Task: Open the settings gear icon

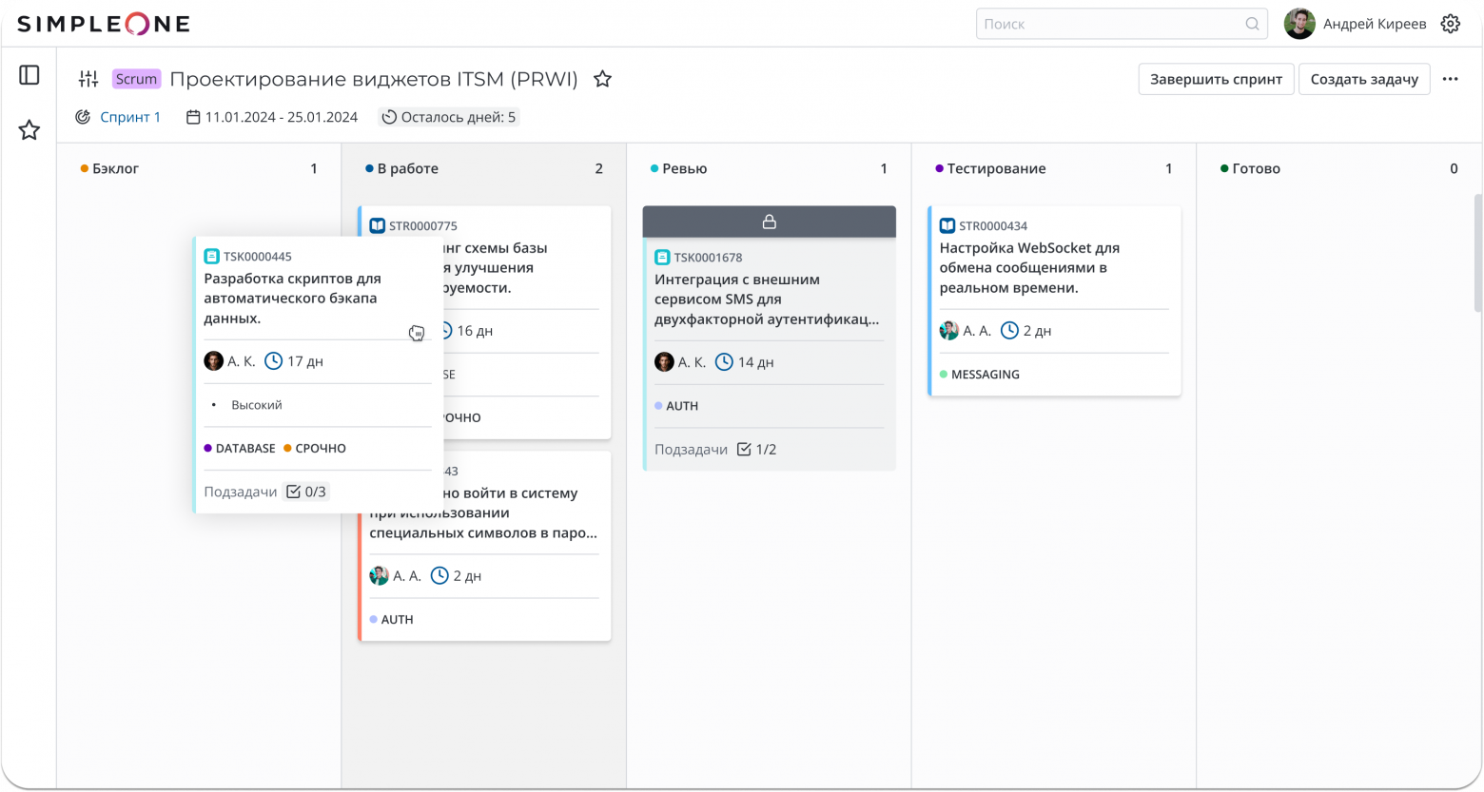Action: click(1450, 24)
